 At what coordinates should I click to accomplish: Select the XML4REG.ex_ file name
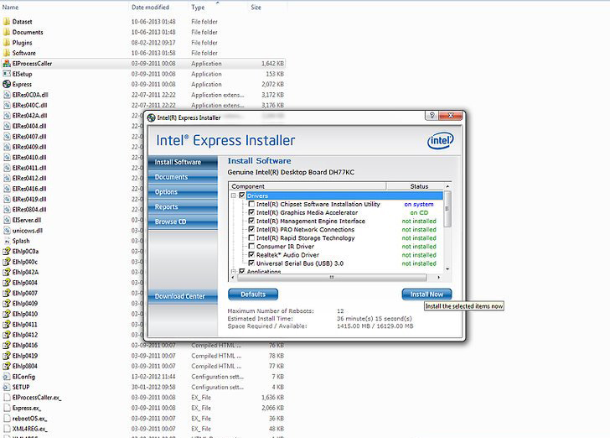(x=30, y=429)
